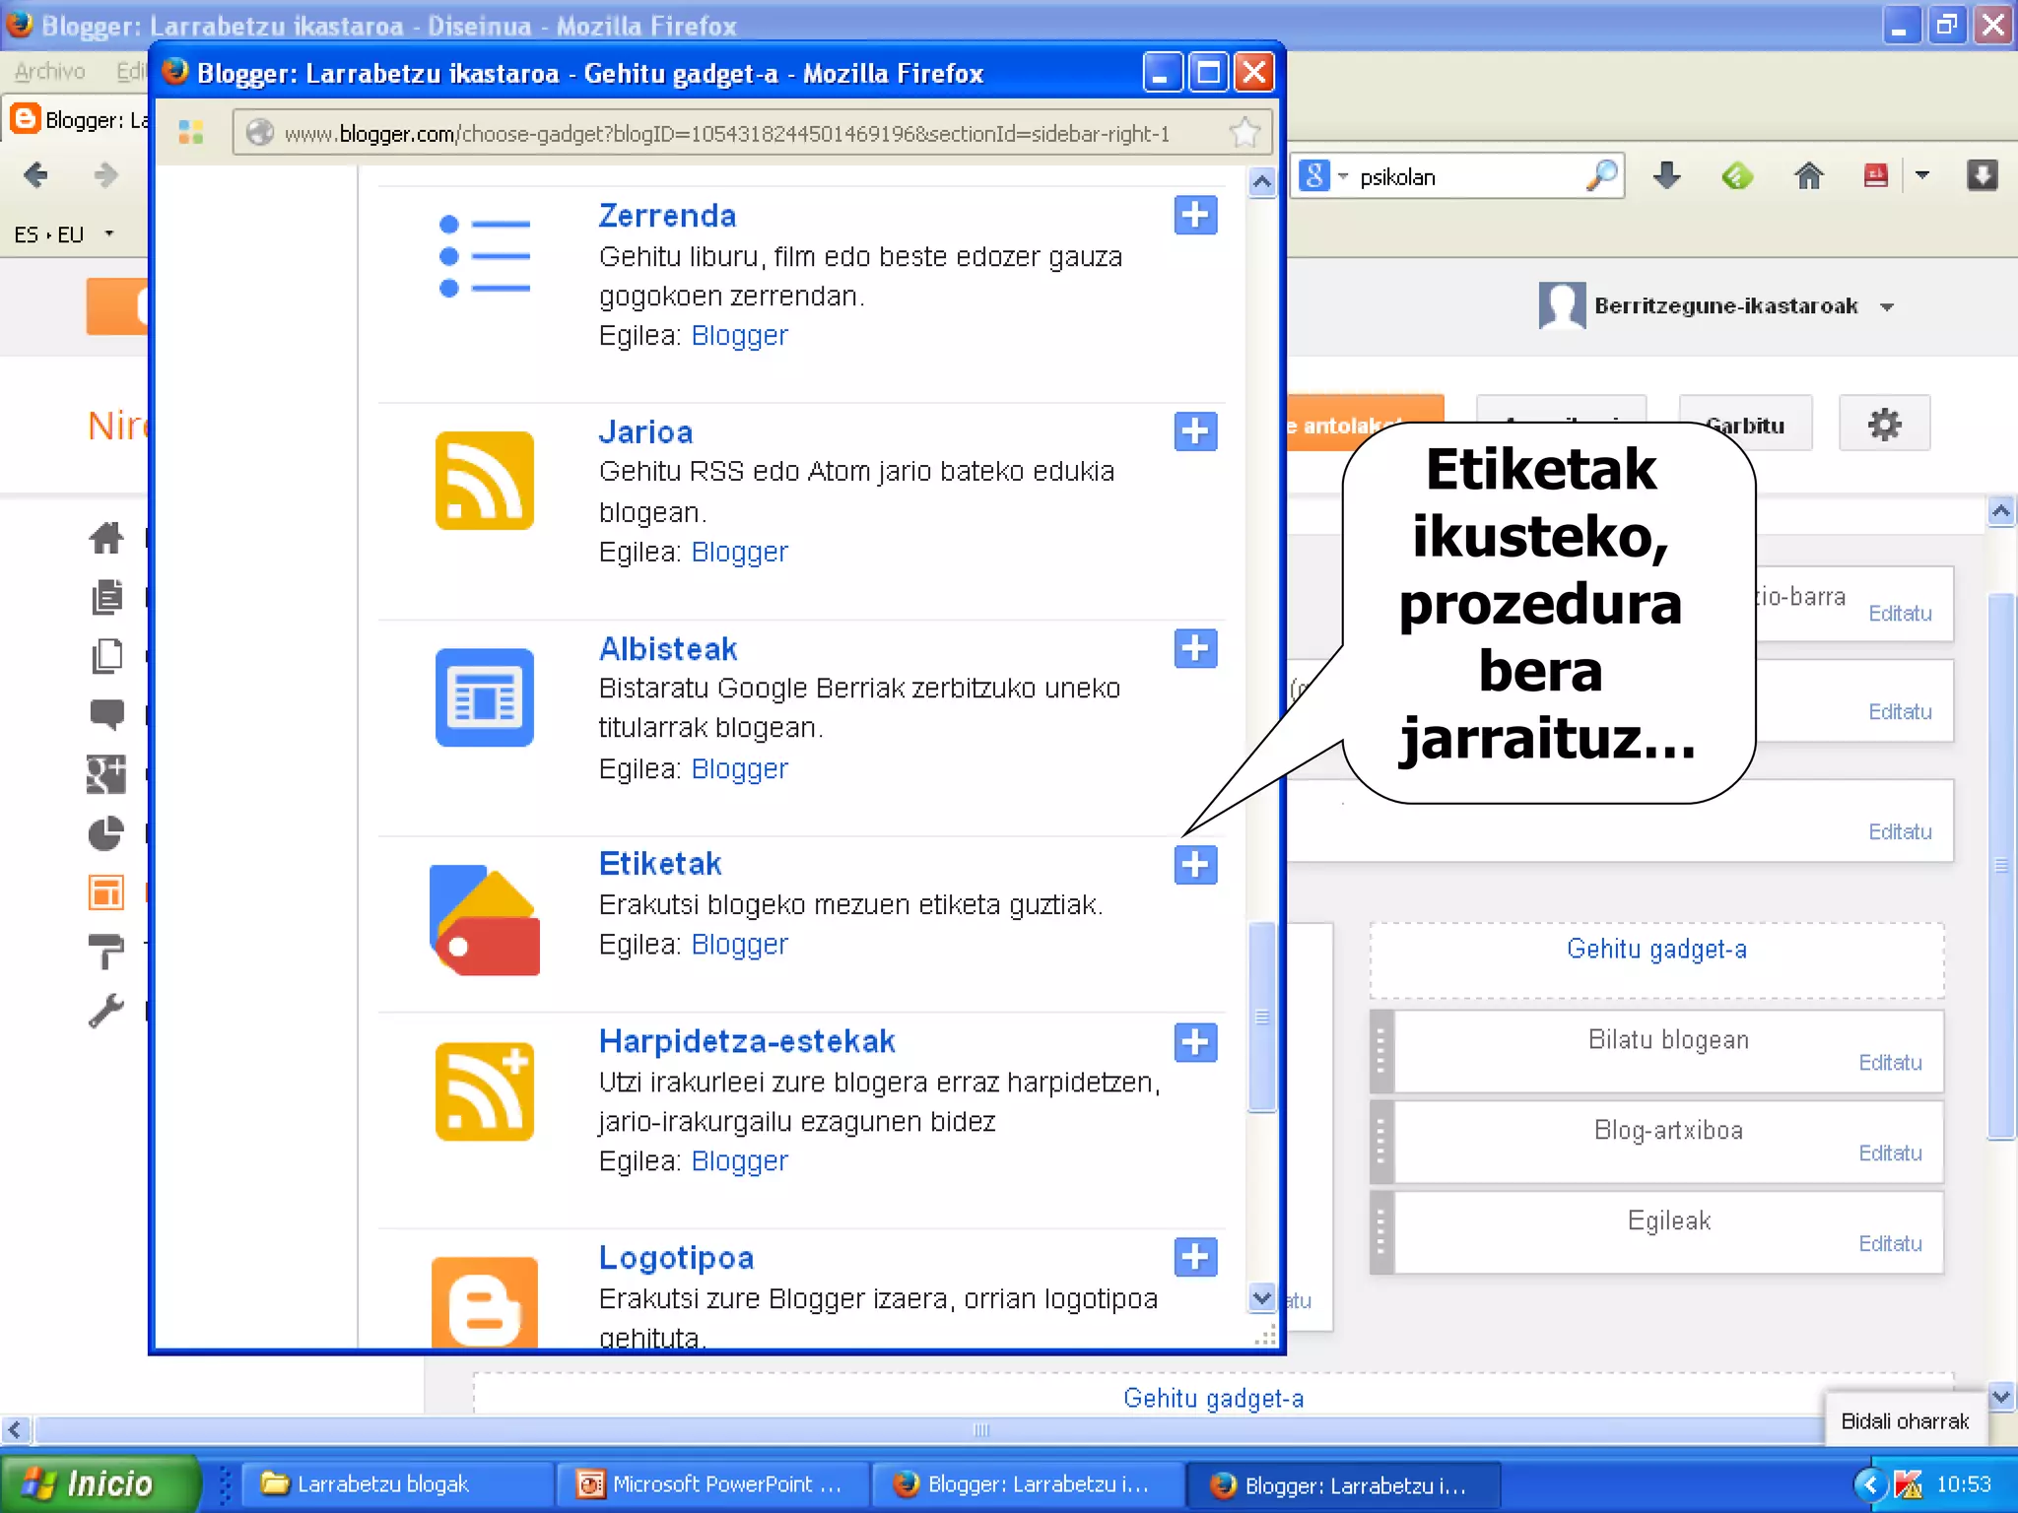Edit the Blog-artxiboa gadget
The width and height of the screenshot is (2018, 1513).
coord(1890,1153)
